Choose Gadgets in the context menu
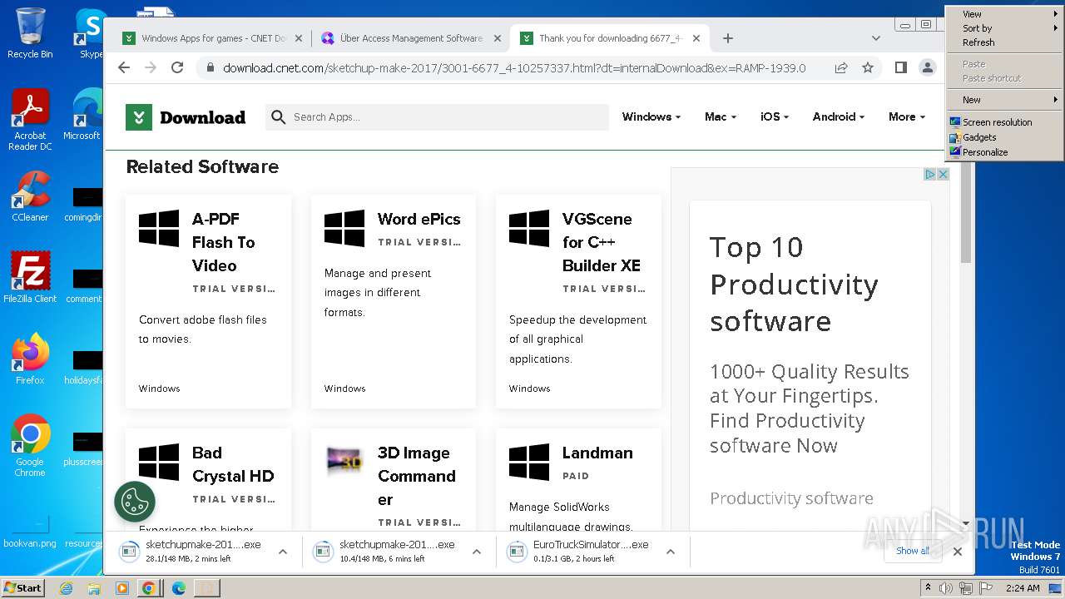The image size is (1065, 599). coord(1004,137)
